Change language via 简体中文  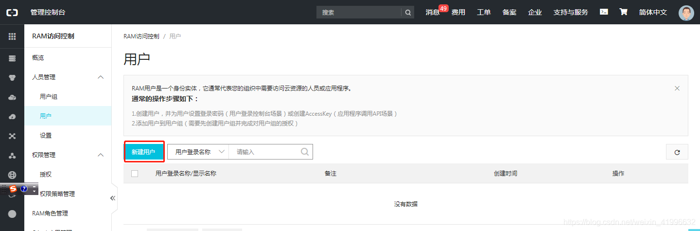coord(653,12)
